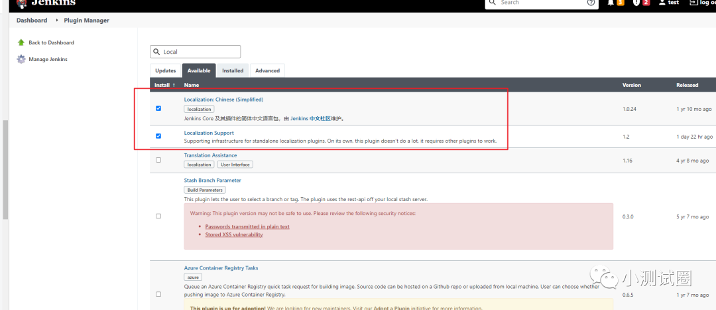The image size is (716, 310).
Task: Click green Back to Dashboard arrow icon
Action: (21, 42)
